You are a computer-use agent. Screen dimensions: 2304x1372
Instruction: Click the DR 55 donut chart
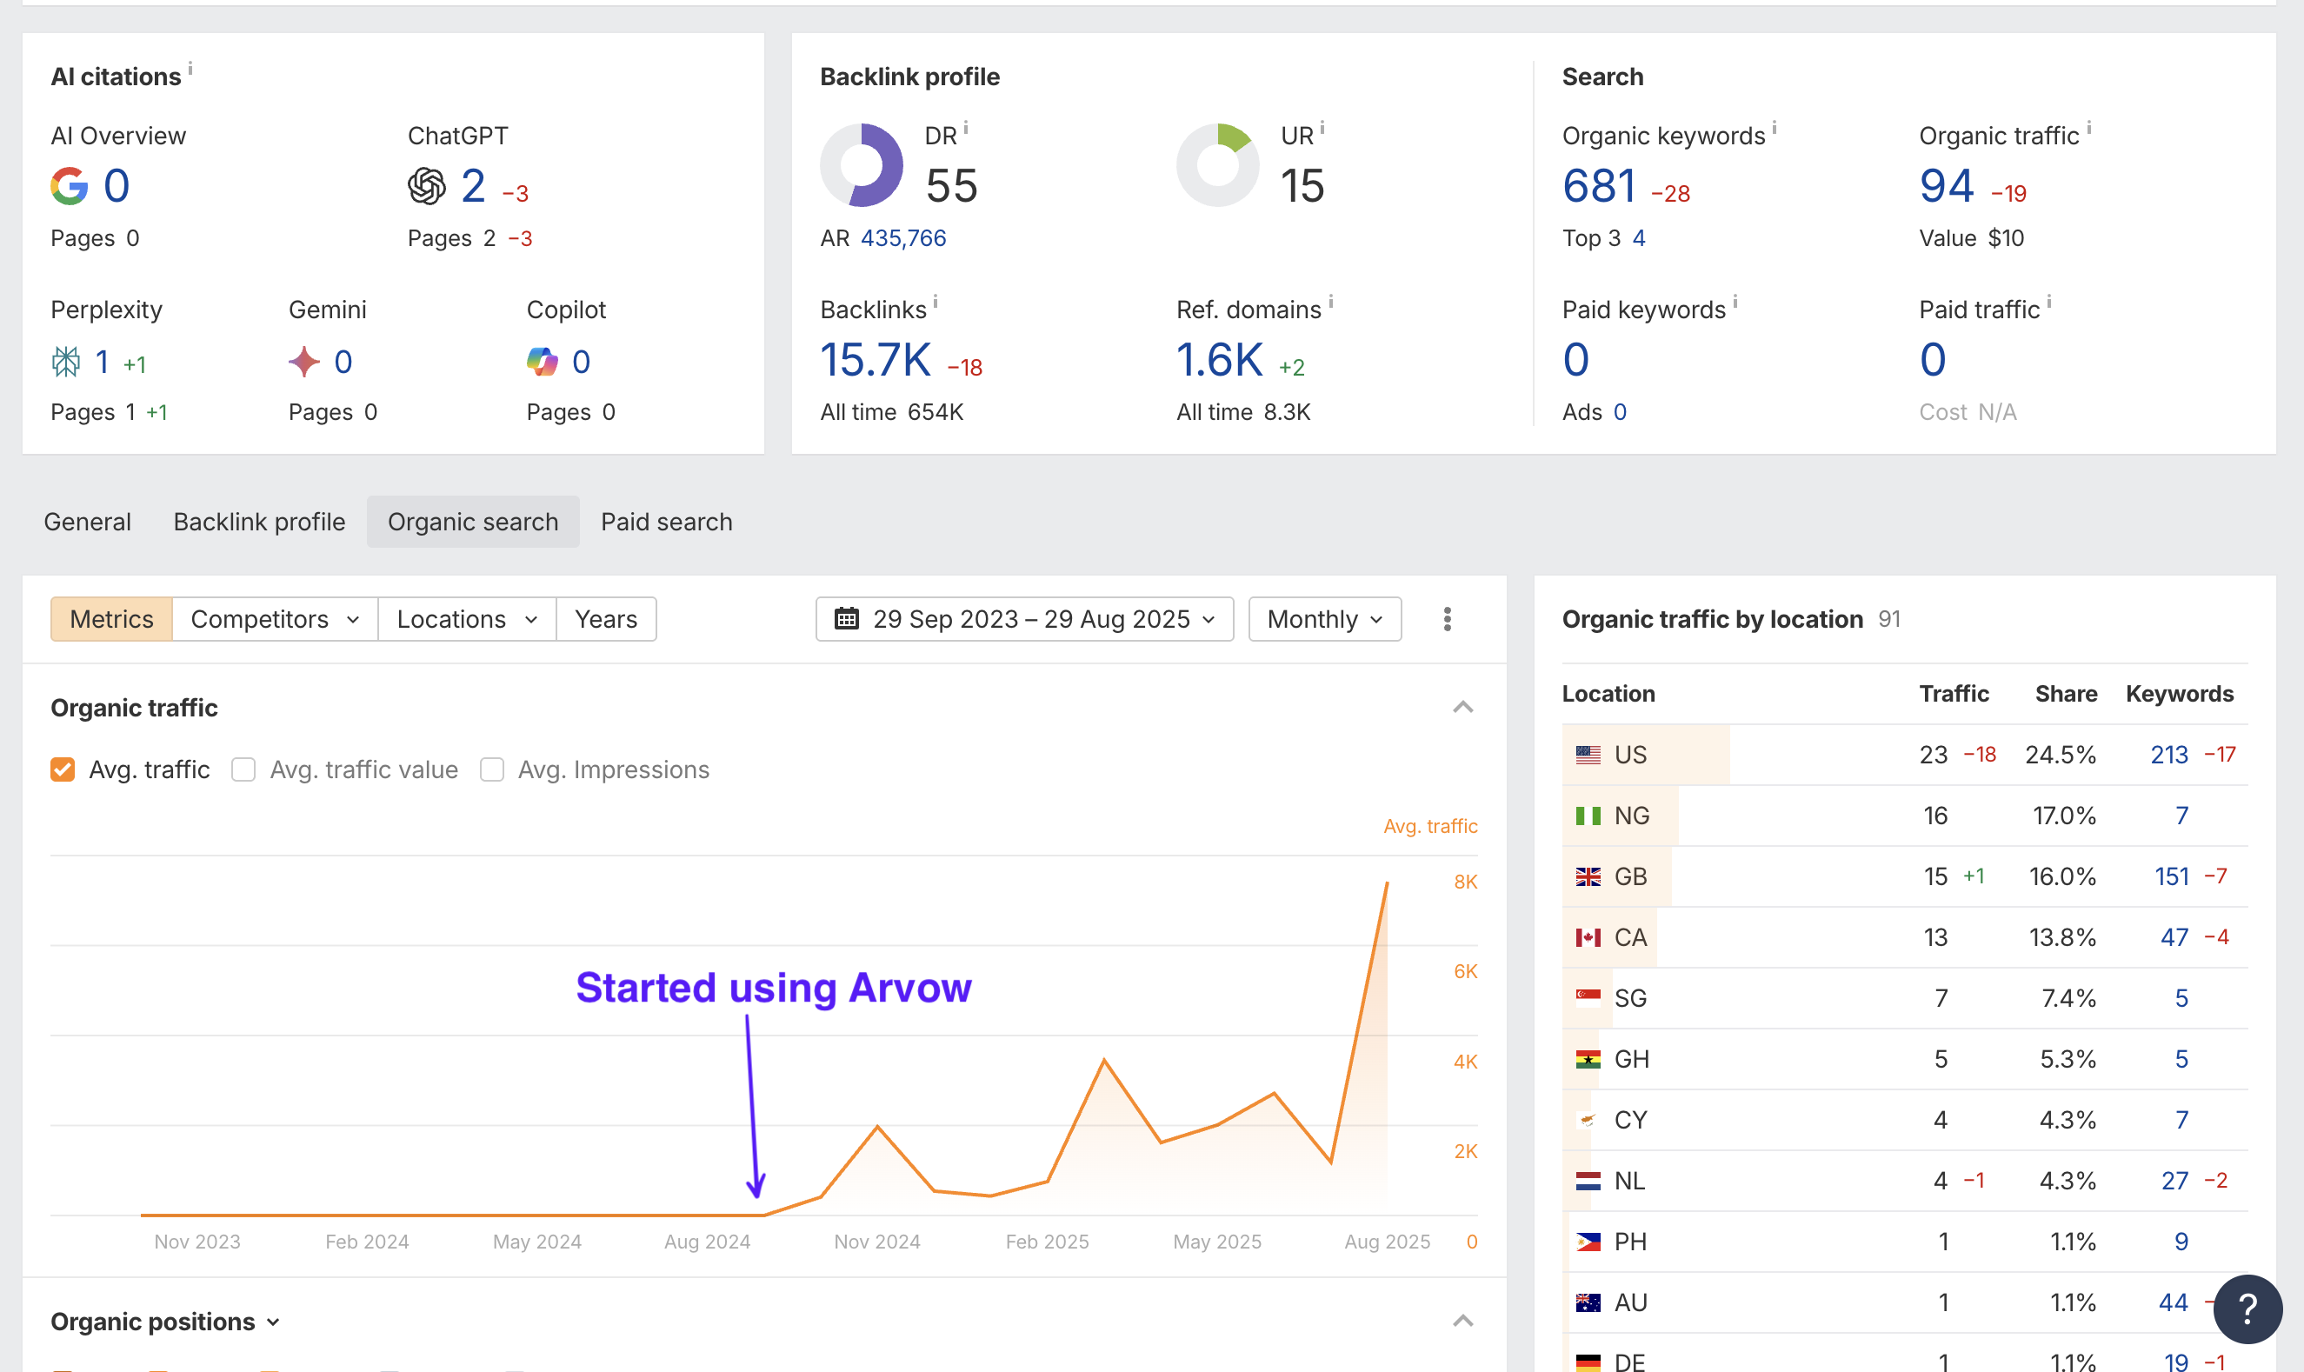[861, 165]
